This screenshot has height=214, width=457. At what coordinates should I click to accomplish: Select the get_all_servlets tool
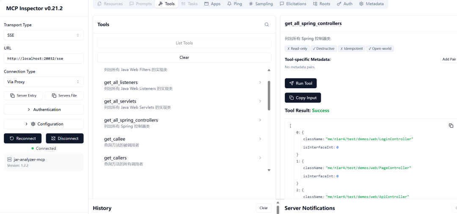182,104
